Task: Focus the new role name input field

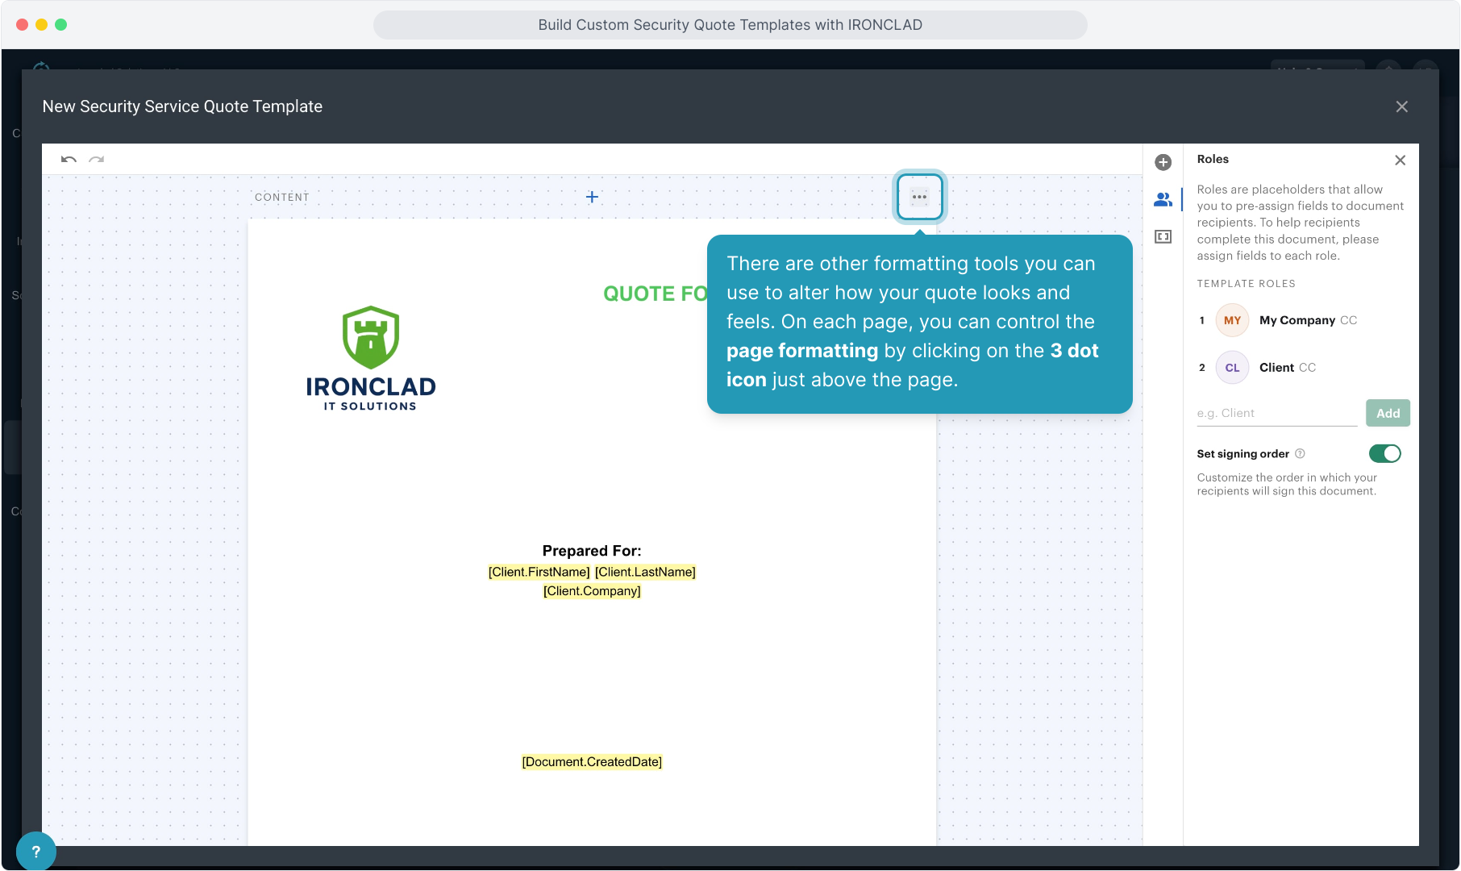Action: pyautogui.click(x=1277, y=414)
